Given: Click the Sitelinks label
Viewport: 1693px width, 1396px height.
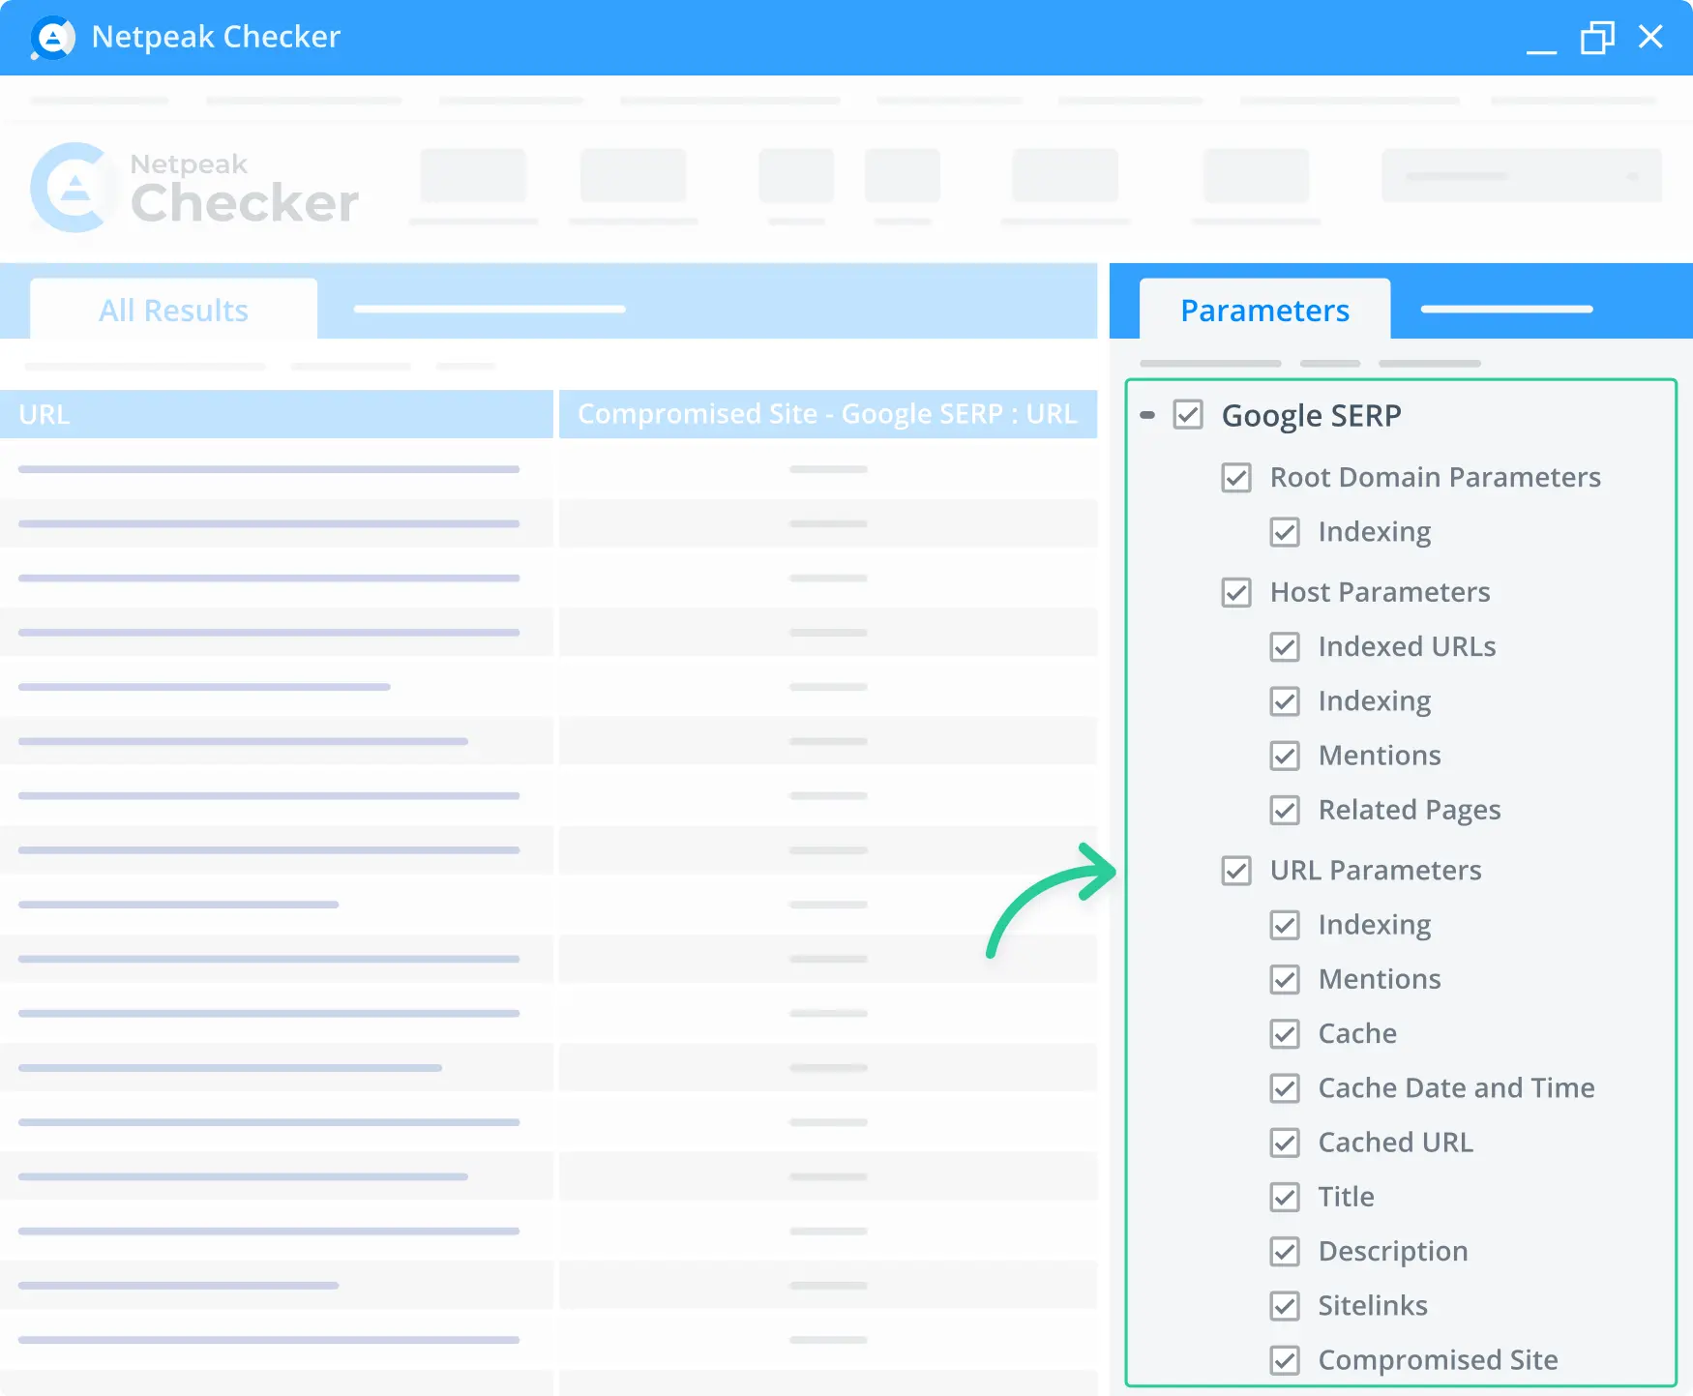Looking at the screenshot, I should pos(1373,1306).
